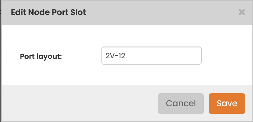This screenshot has width=253, height=122.
Task: Click the Port layout text field
Action: click(x=151, y=56)
